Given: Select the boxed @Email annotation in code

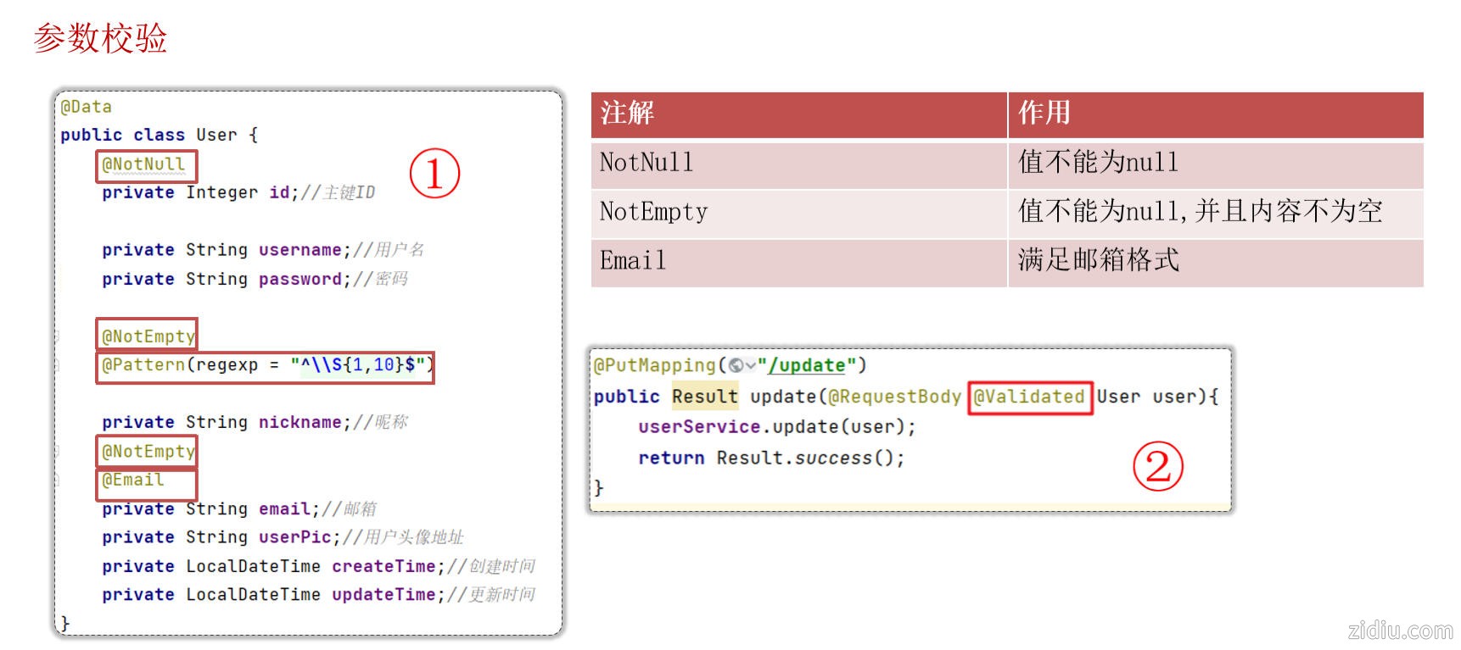Looking at the screenshot, I should [x=134, y=481].
